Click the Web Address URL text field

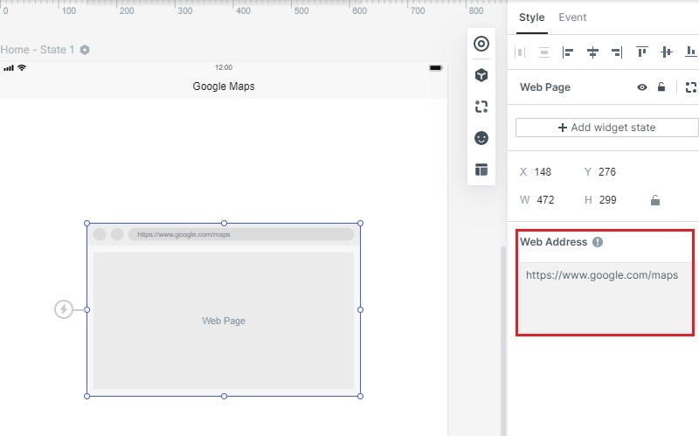(606, 298)
